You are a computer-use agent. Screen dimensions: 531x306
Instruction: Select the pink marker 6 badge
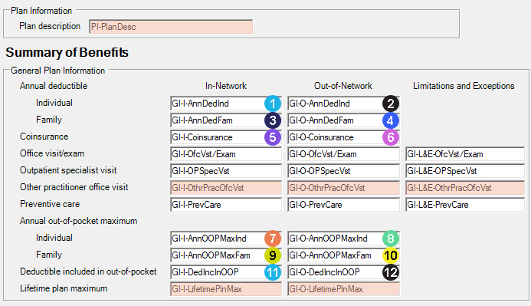[391, 137]
